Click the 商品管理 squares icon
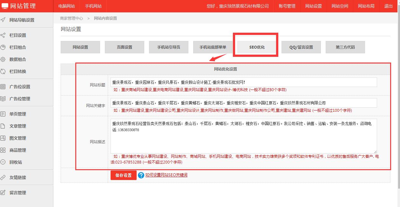 tap(3, 150)
